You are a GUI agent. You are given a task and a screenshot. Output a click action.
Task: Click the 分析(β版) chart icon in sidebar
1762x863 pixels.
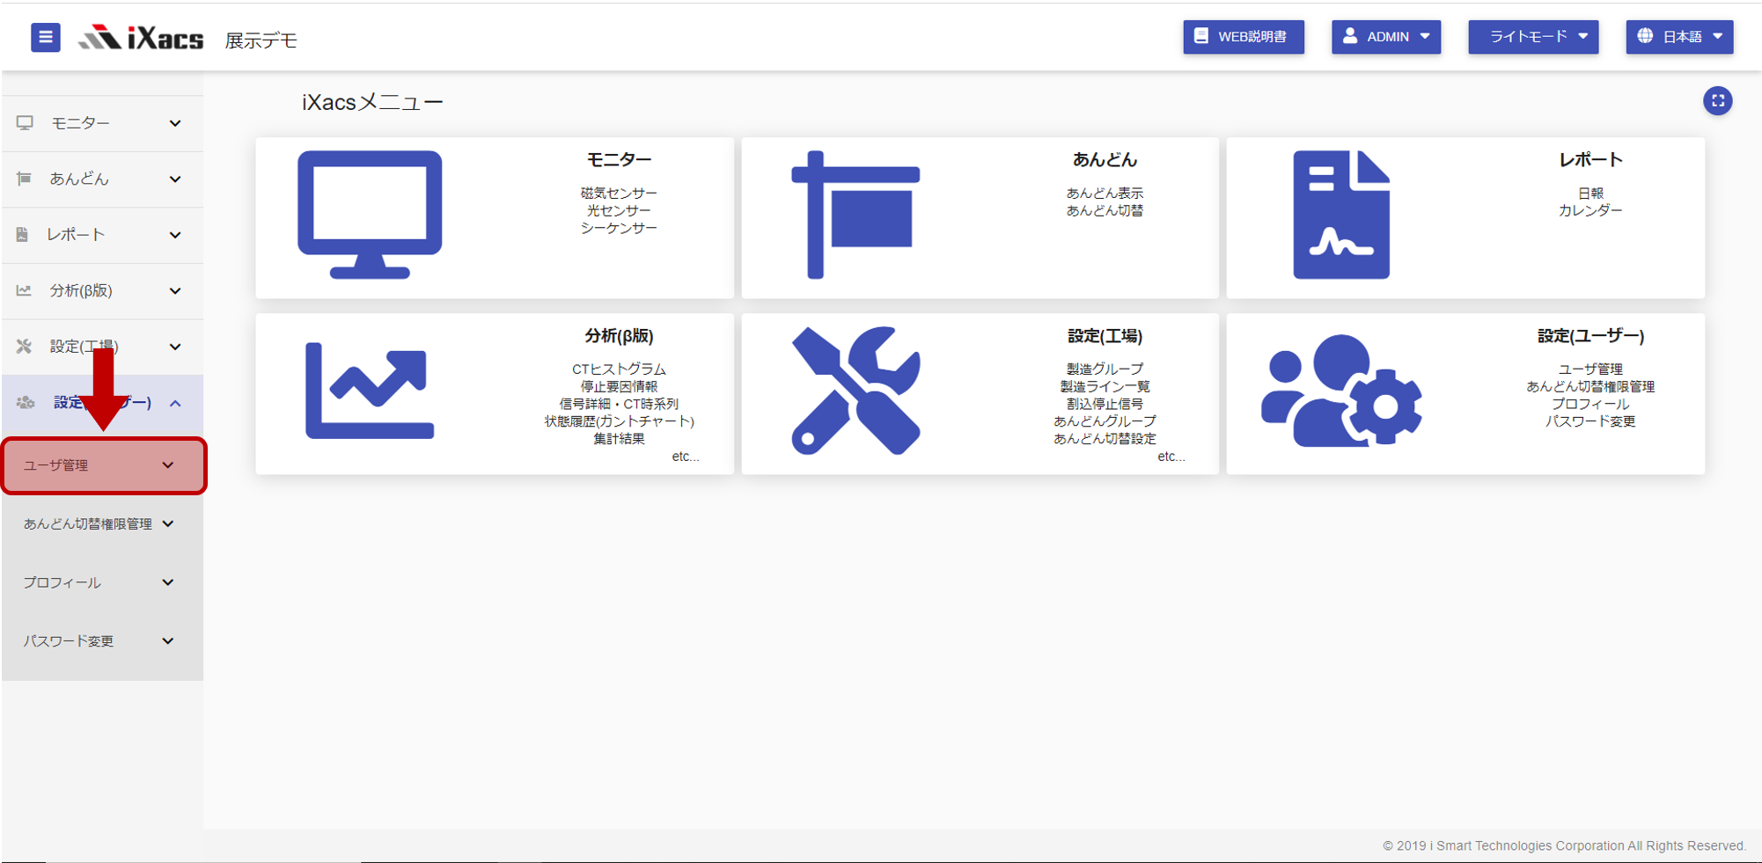pyautogui.click(x=24, y=290)
